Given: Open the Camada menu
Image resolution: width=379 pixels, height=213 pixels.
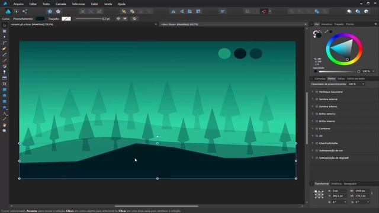Looking at the screenshot, I should 61,4.
